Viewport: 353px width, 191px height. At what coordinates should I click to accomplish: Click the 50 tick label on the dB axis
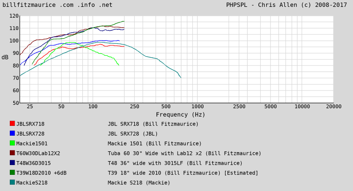(16, 103)
